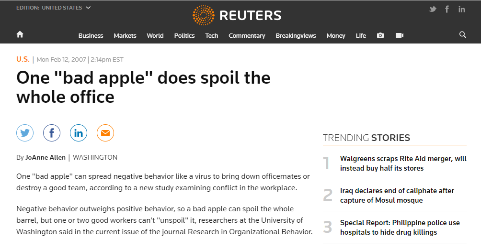Open the search magnifier

click(462, 35)
